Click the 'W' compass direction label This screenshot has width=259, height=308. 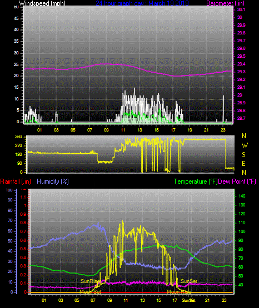pos(245,145)
